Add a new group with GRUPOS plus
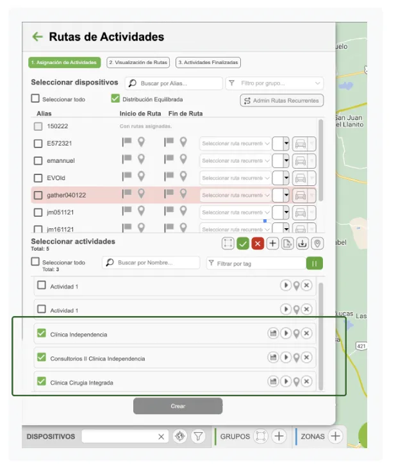The width and height of the screenshot is (396, 468). point(279,436)
